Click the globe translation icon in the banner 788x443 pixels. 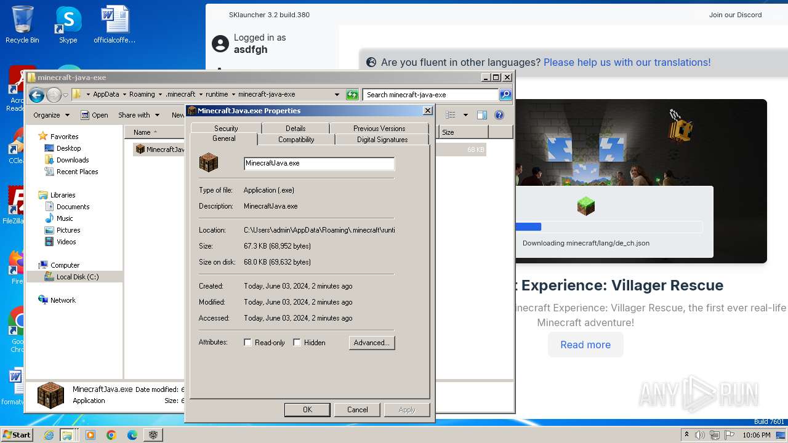371,62
